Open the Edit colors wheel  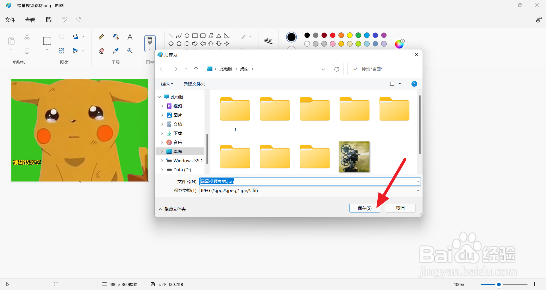point(400,44)
